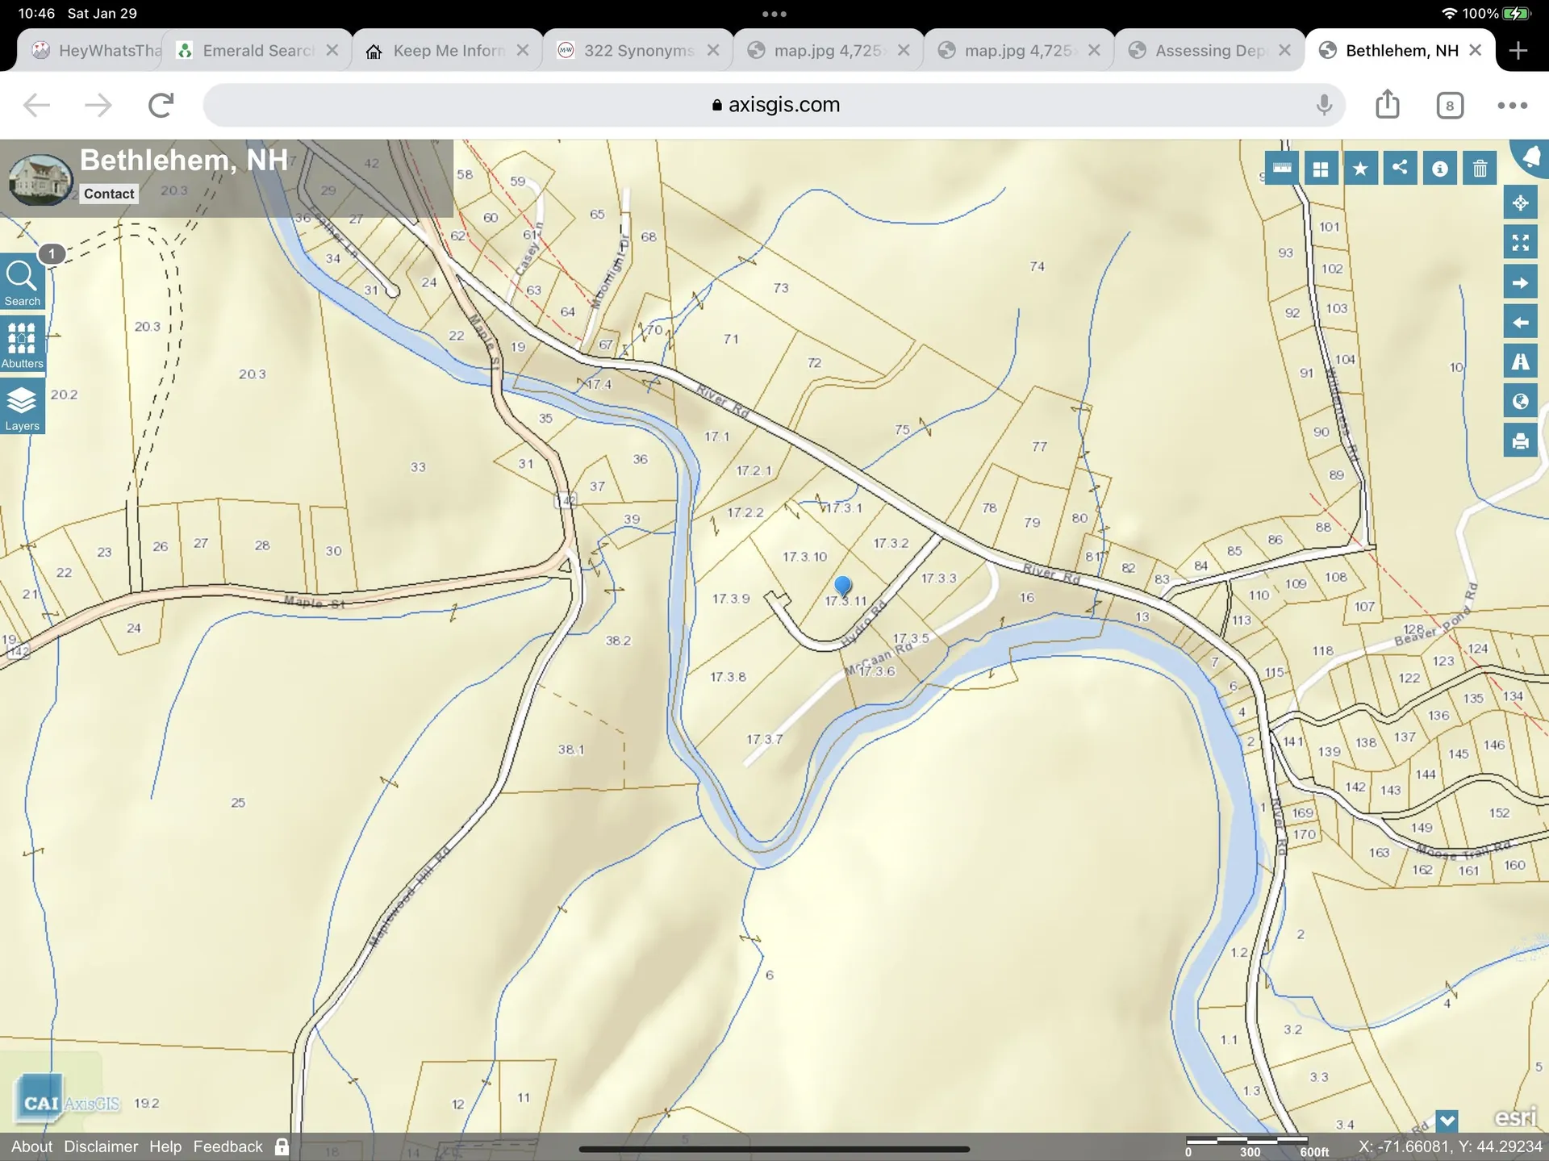The width and height of the screenshot is (1549, 1161).
Task: Open the Help link
Action: 165,1146
